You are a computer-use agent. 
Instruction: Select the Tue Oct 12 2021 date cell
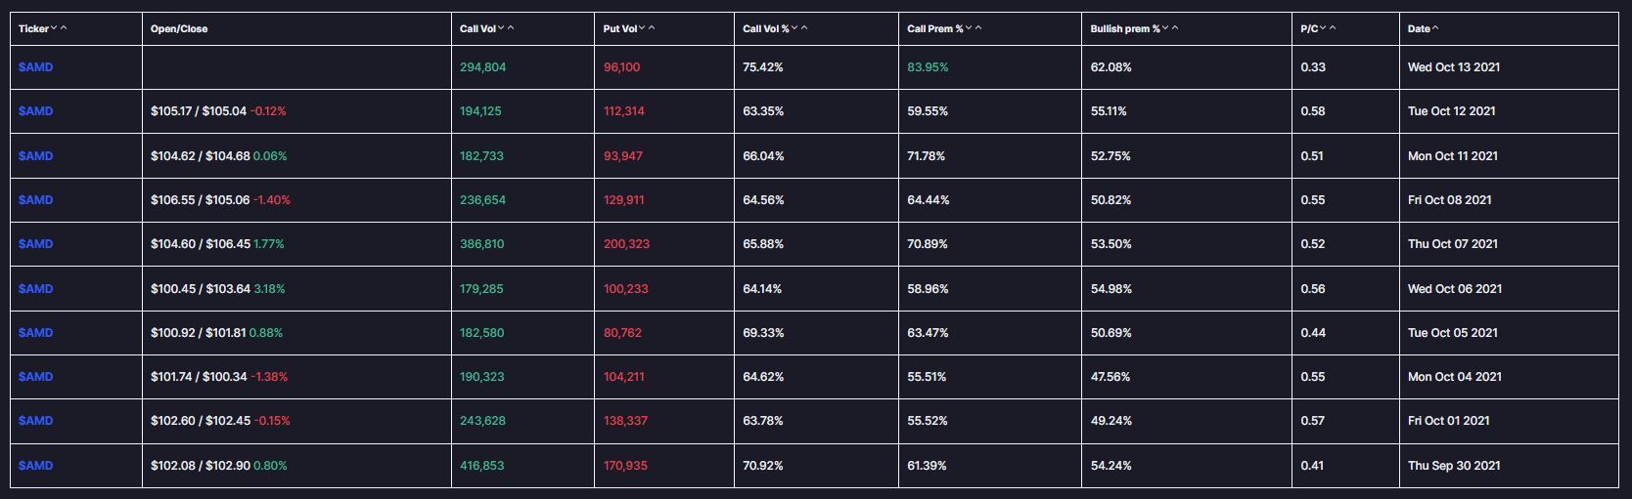(x=1451, y=111)
